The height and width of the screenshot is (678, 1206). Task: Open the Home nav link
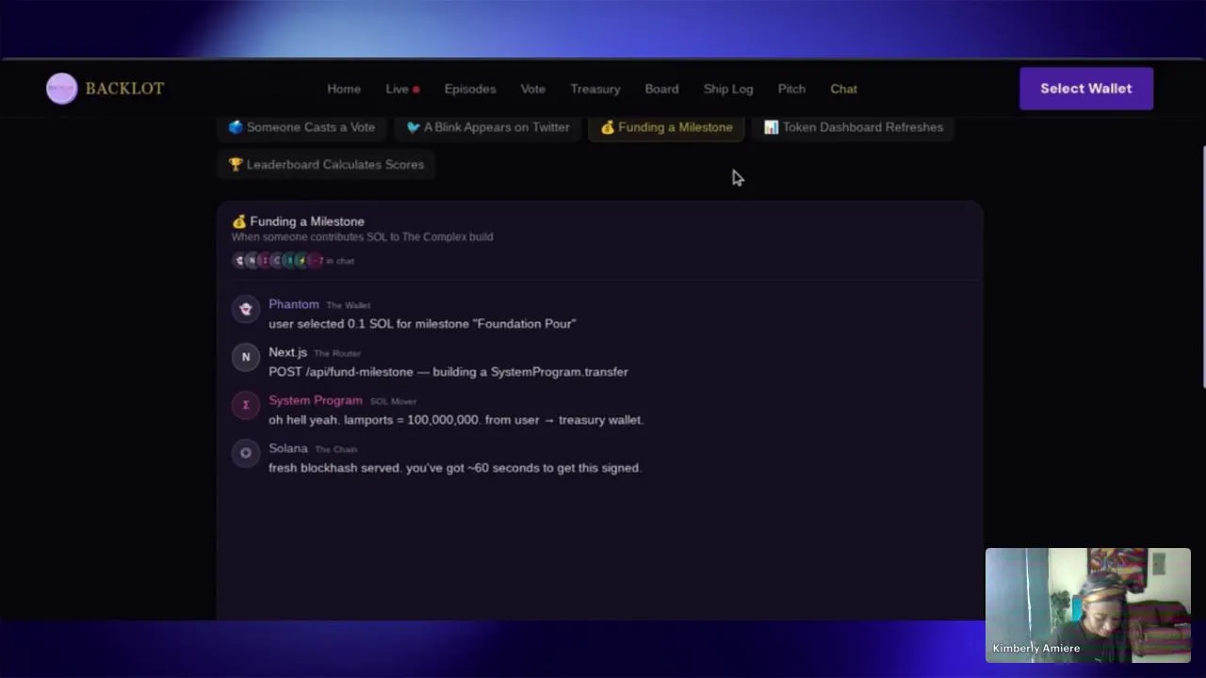click(344, 89)
